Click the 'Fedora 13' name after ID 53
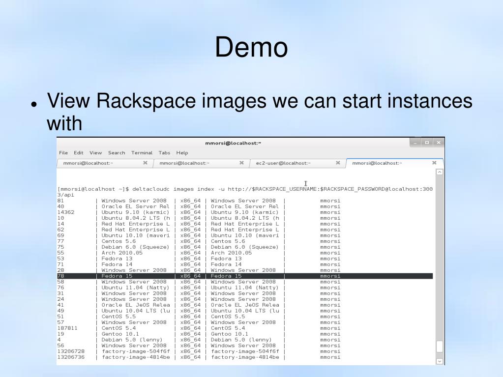Image resolution: width=503 pixels, height=377 pixels. [117, 259]
